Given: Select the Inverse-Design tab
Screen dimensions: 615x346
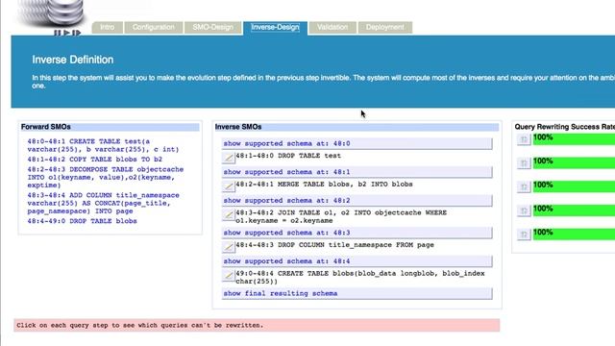Looking at the screenshot, I should coord(275,28).
